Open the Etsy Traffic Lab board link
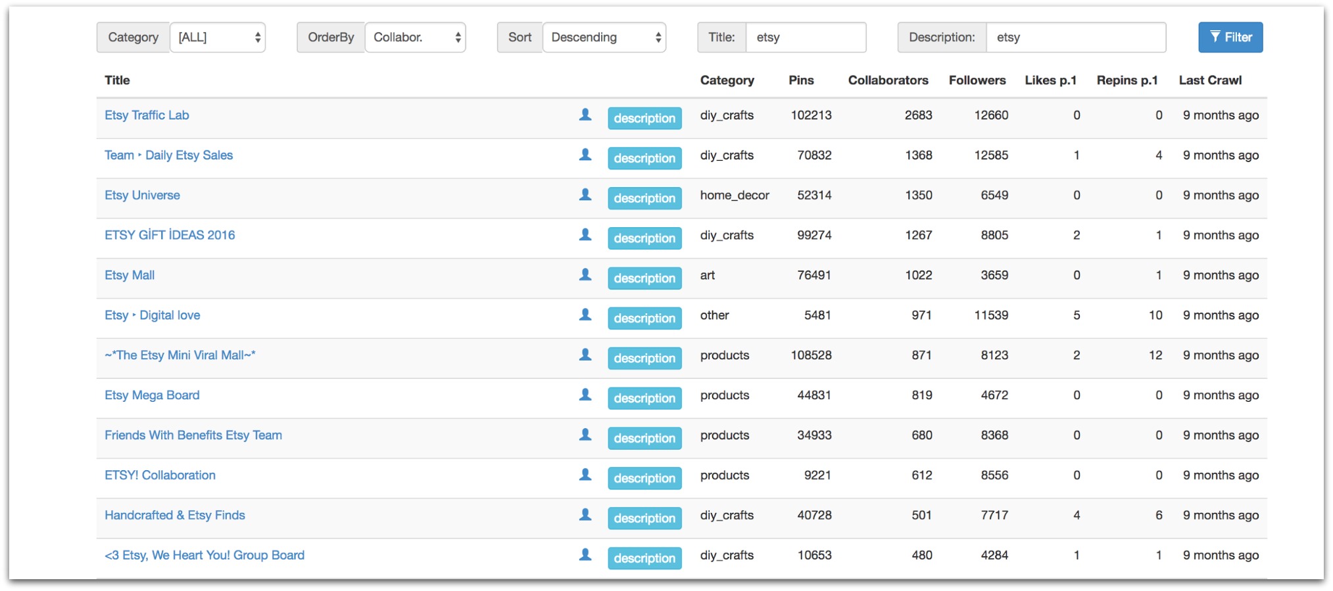This screenshot has height=591, width=1333. coord(147,115)
